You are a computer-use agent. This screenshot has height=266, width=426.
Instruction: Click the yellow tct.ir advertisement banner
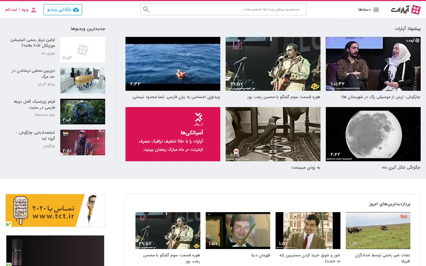[55, 210]
